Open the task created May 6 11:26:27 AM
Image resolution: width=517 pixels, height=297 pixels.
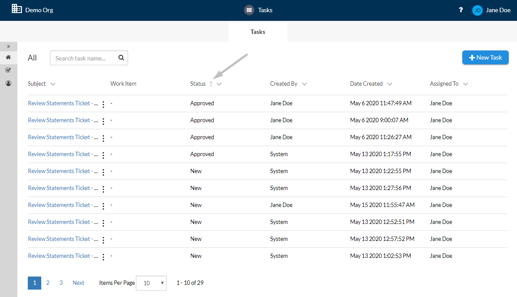coord(63,137)
